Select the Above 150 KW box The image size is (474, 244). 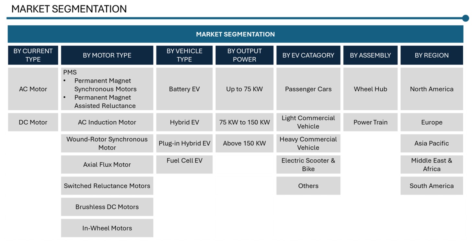[244, 143]
